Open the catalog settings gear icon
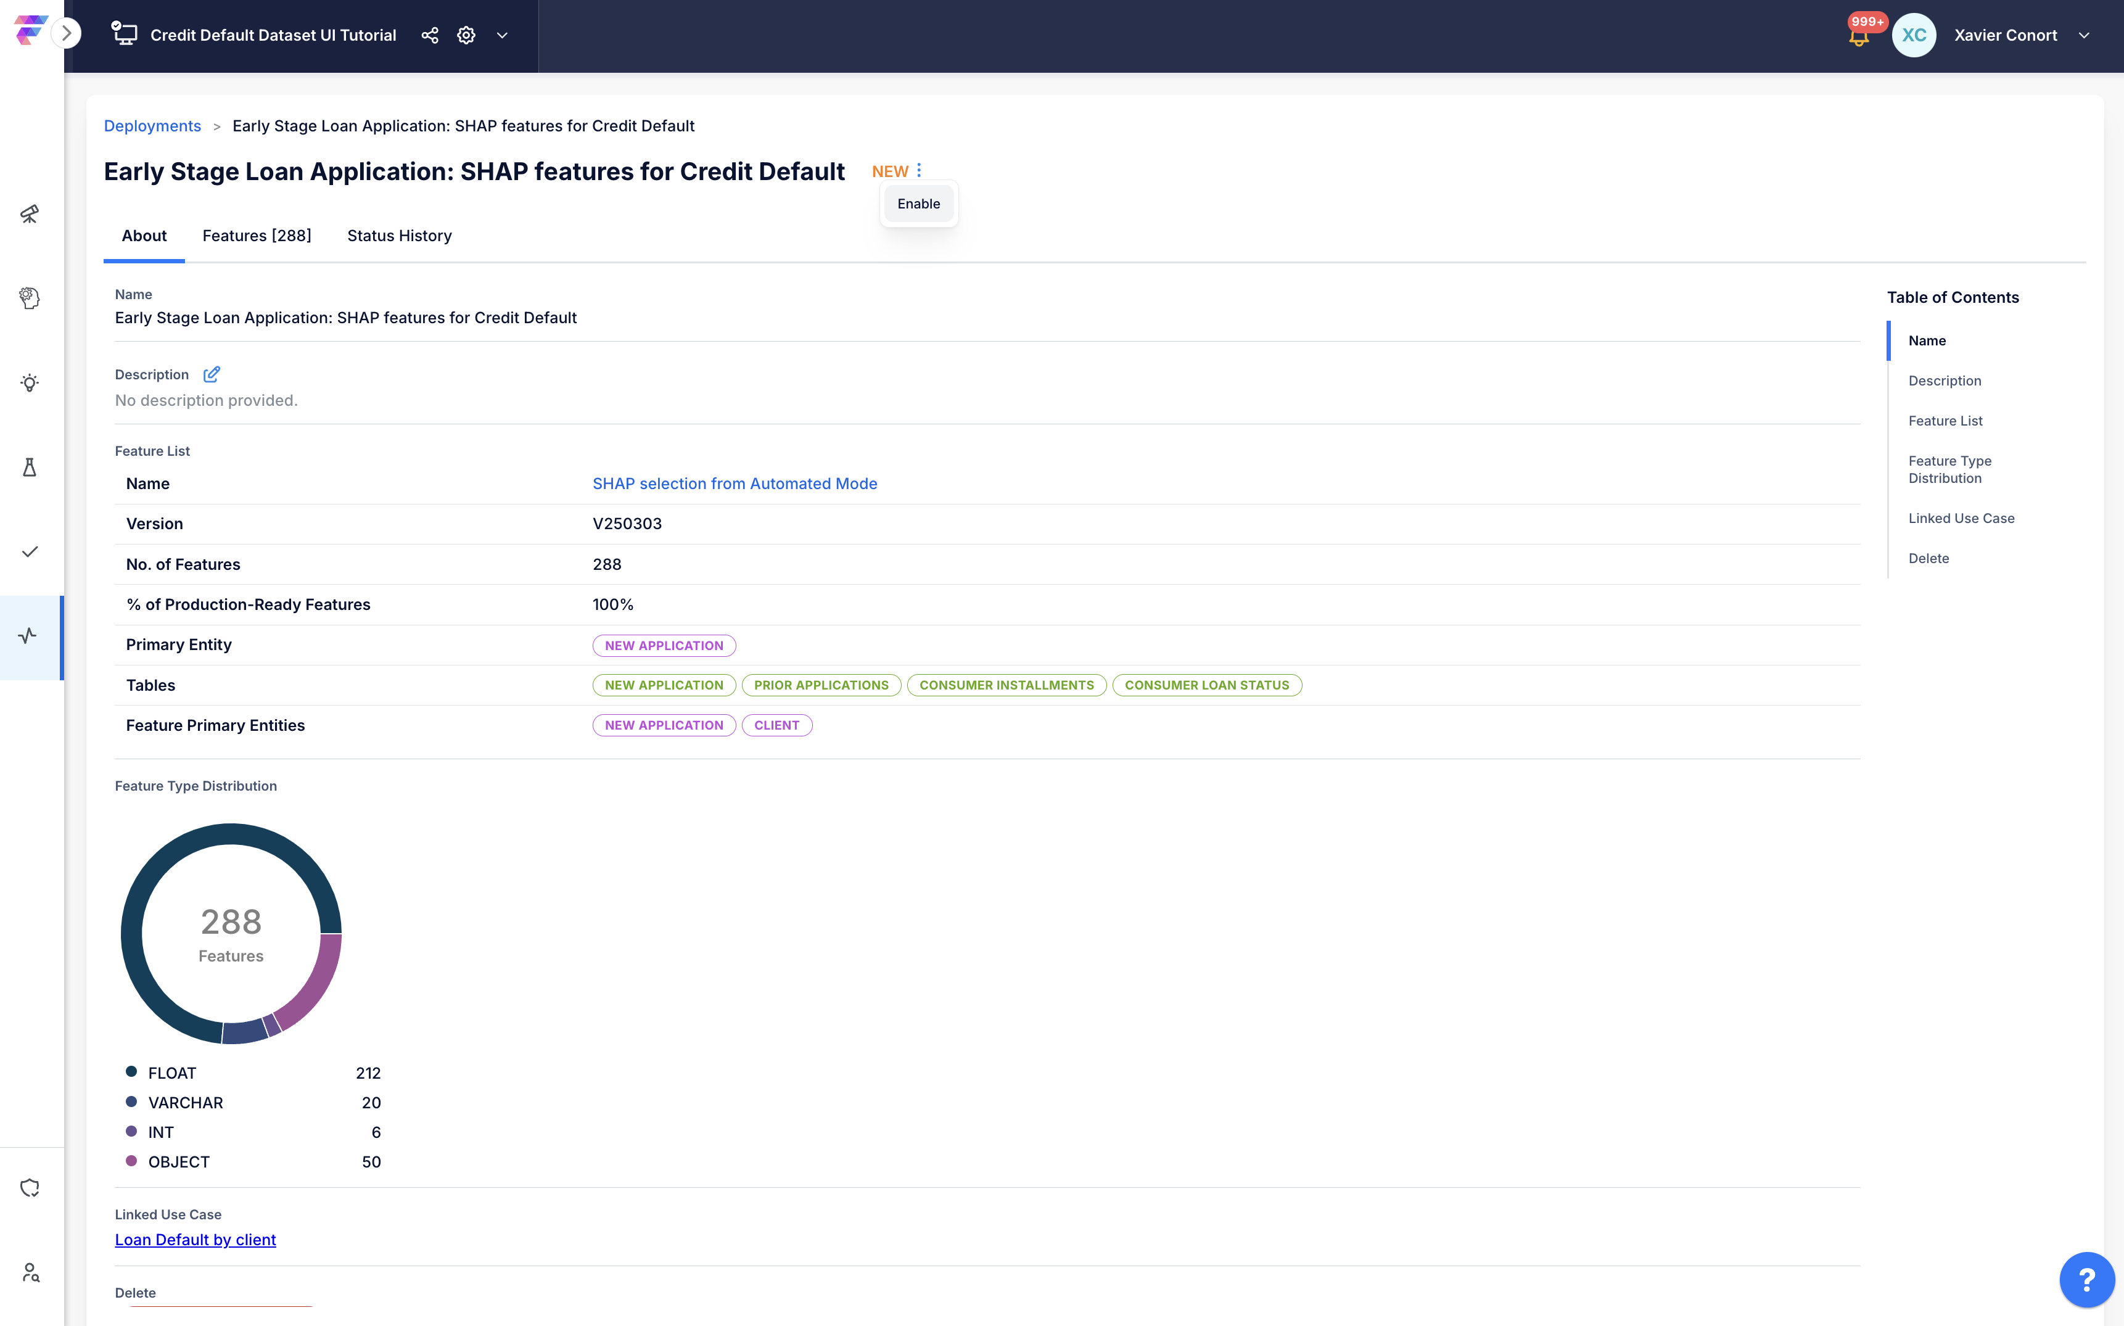The height and width of the screenshot is (1326, 2124). pyautogui.click(x=466, y=35)
